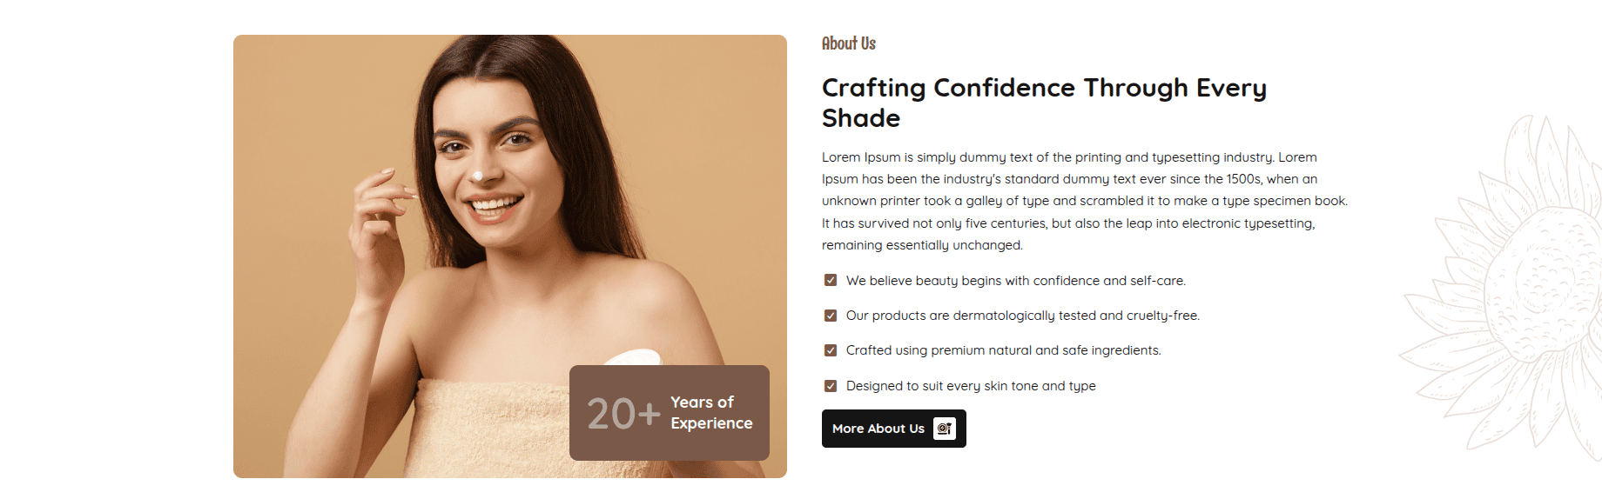Click 'Designed to suit every skin tone' text

click(x=970, y=386)
